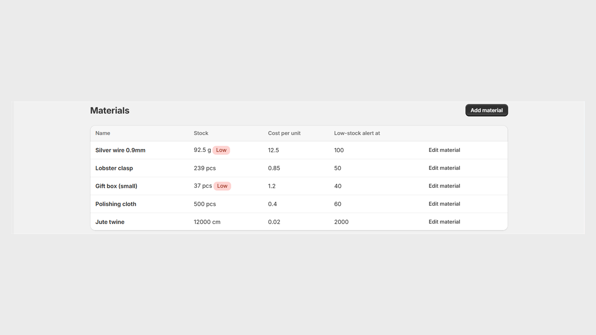Screen dimensions: 596x335
Task: Select the Lobster clasp name
Action: [114, 168]
